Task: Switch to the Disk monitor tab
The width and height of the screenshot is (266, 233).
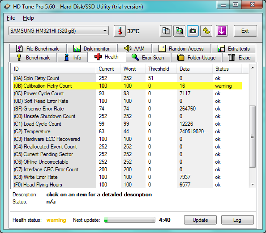Action: [92, 49]
